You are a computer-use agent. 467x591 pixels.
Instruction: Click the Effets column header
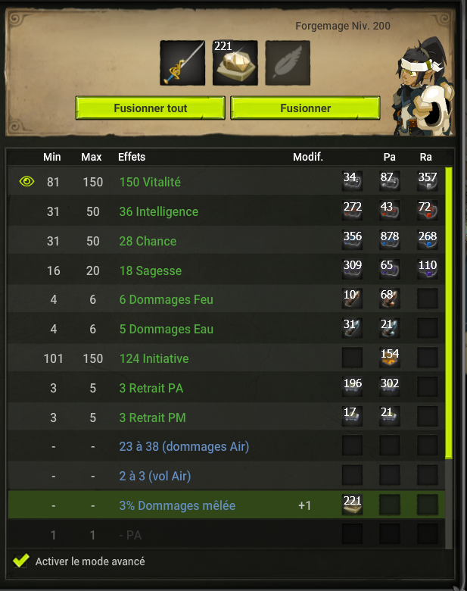click(x=132, y=157)
